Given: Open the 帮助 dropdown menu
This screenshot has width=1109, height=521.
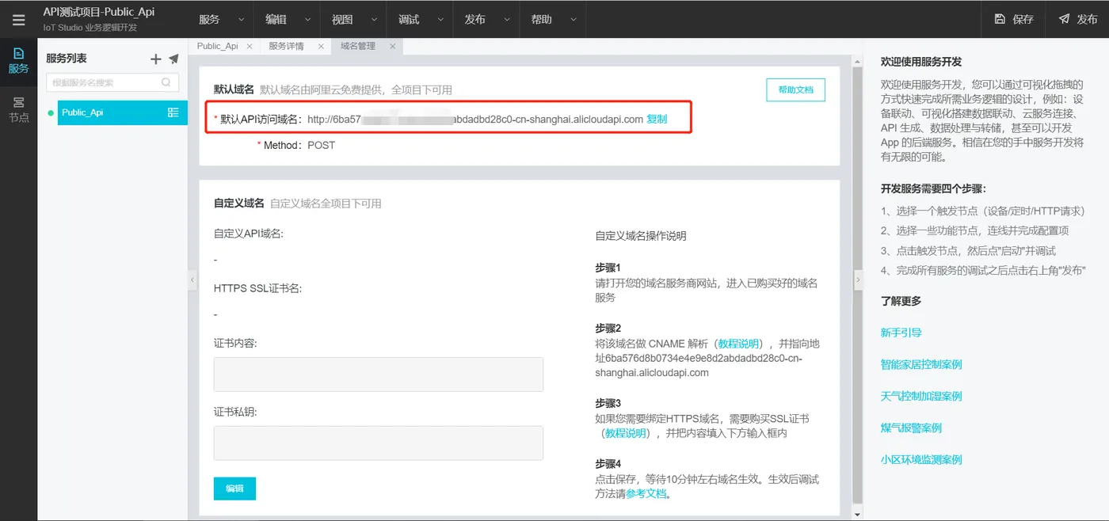Looking at the screenshot, I should tap(554, 19).
